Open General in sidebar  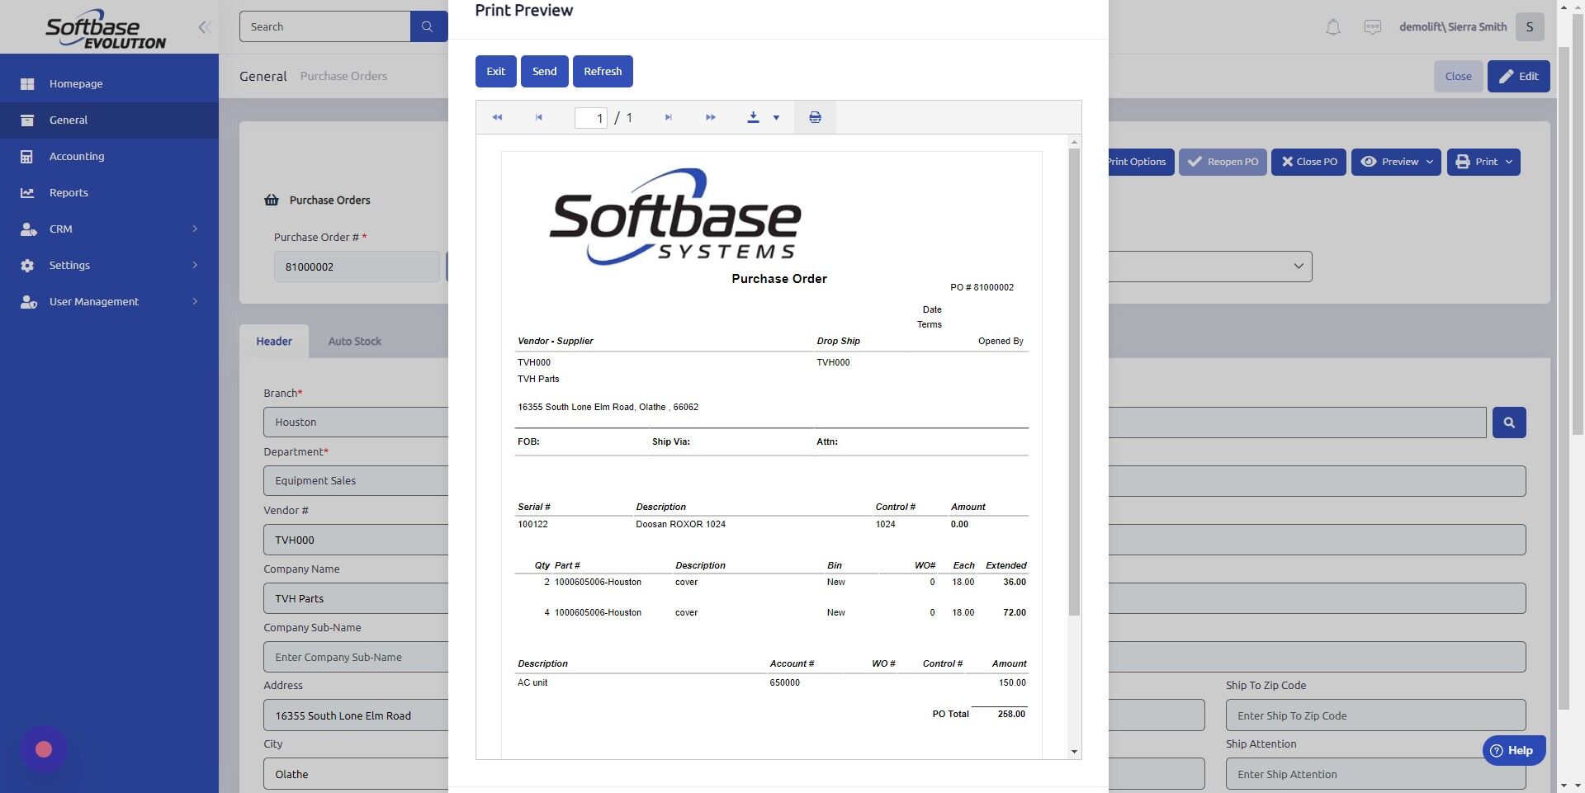click(109, 120)
